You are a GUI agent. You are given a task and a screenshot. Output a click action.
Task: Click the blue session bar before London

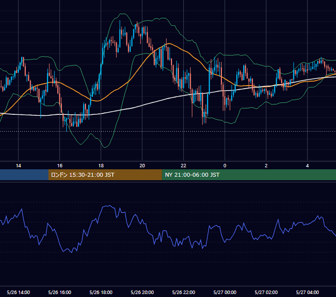[x=24, y=175]
